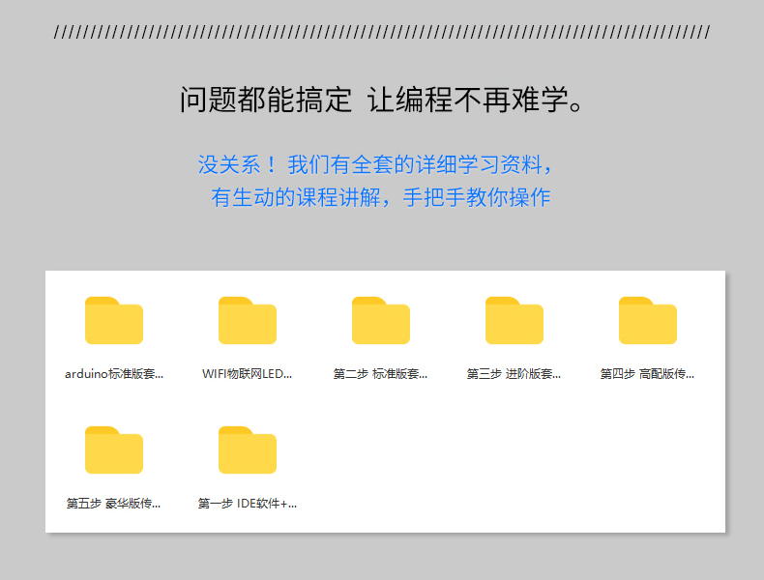This screenshot has height=580, width=764.
Task: Open the arduino标准版套 folder icon
Action: click(x=114, y=321)
